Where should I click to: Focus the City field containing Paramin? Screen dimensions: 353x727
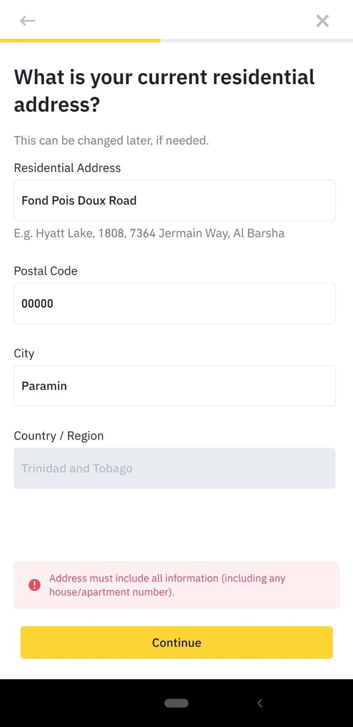[x=174, y=386]
